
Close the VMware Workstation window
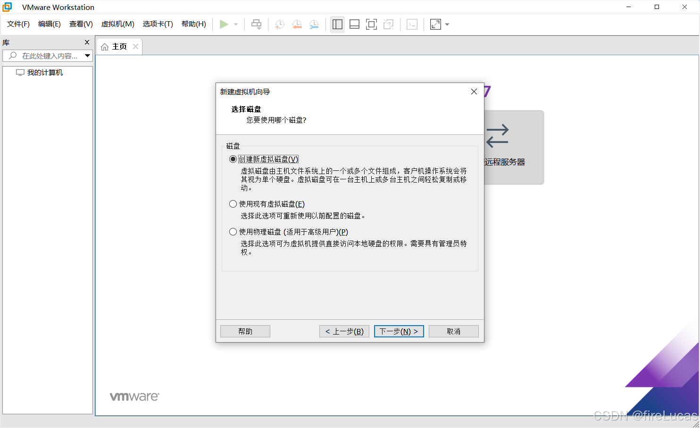click(x=684, y=7)
